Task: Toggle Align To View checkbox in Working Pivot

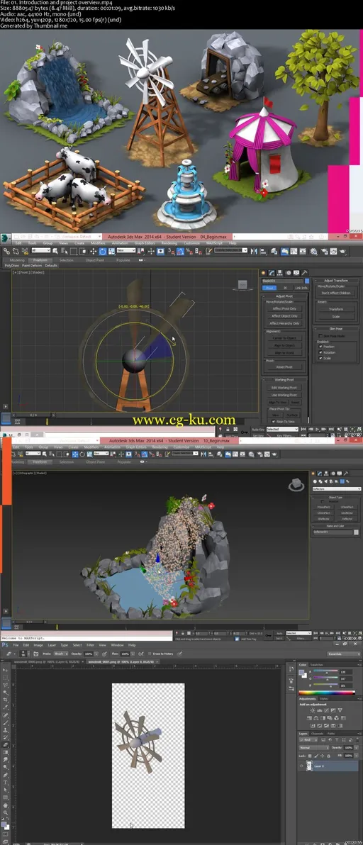Action: pos(274,421)
